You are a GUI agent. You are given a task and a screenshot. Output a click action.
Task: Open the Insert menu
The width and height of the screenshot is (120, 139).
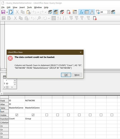(22, 8)
